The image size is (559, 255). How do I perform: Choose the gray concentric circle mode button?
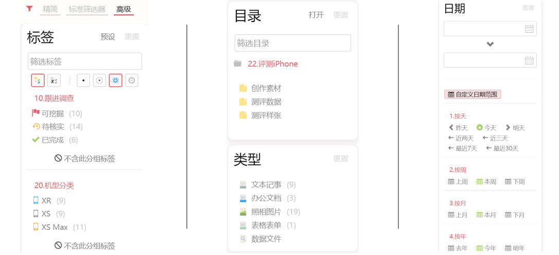(x=132, y=81)
